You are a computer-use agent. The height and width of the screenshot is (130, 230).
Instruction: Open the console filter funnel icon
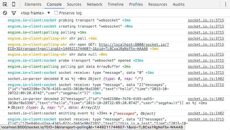[x=13, y=13]
